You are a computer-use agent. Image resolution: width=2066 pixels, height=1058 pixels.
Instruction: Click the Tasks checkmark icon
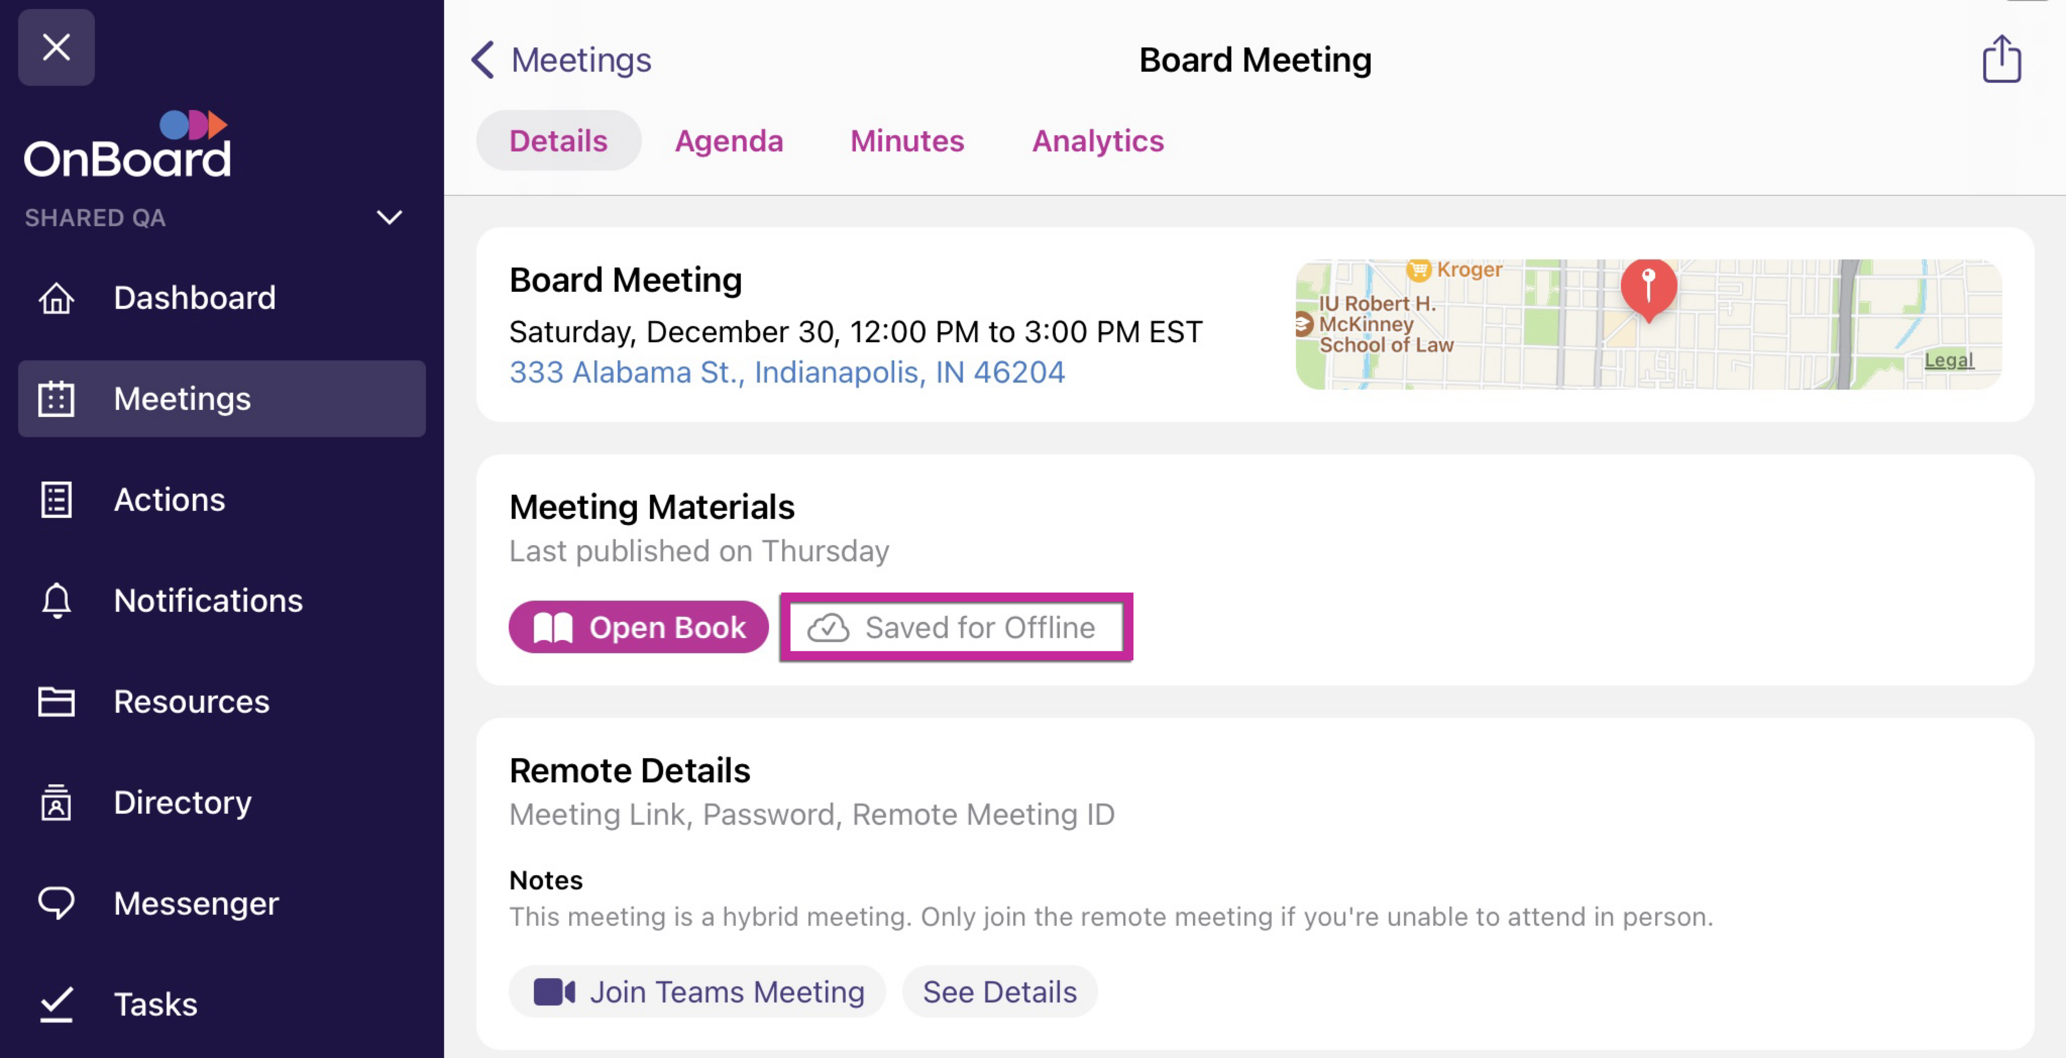click(x=56, y=1004)
